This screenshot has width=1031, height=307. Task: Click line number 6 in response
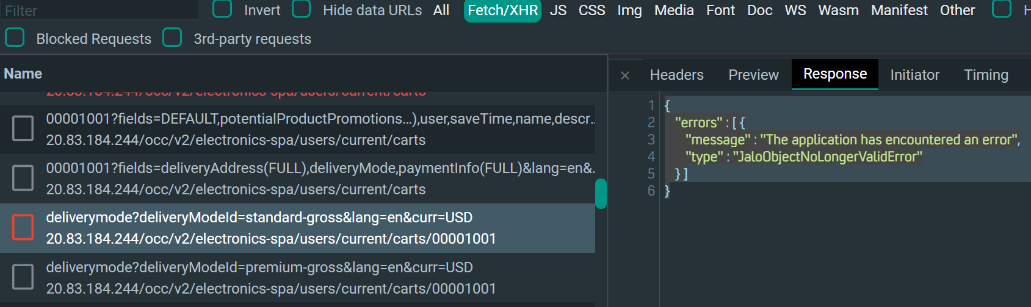651,191
